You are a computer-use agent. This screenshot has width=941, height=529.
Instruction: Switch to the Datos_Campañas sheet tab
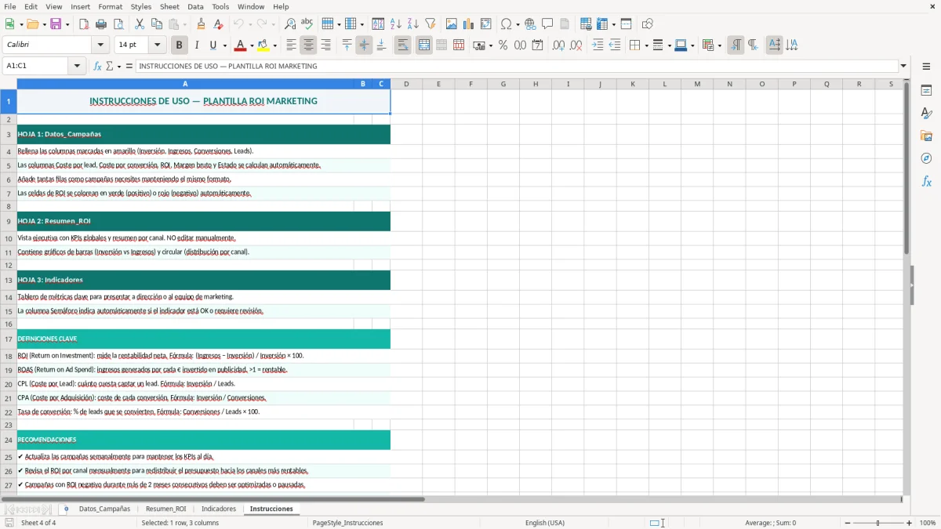point(104,509)
